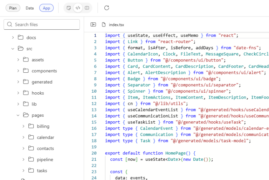The height and width of the screenshot is (180, 269).
Task: Select the preview view icon
Action: coord(69,8)
